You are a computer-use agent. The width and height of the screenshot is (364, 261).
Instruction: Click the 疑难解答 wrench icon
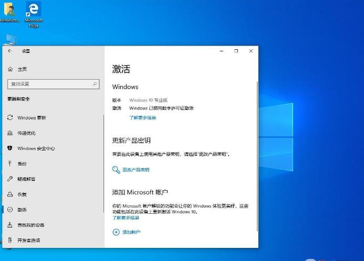pos(10,179)
